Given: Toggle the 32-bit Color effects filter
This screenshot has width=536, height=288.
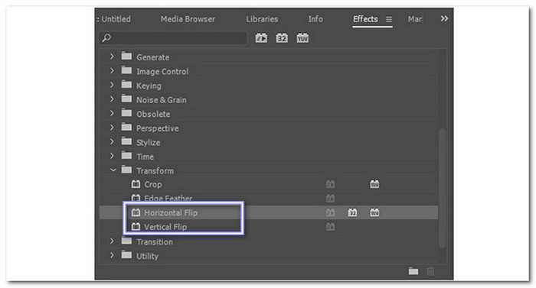Looking at the screenshot, I should pos(282,38).
